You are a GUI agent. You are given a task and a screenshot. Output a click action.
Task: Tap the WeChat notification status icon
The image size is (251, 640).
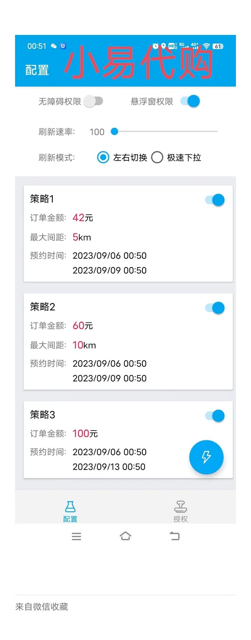coord(54,46)
